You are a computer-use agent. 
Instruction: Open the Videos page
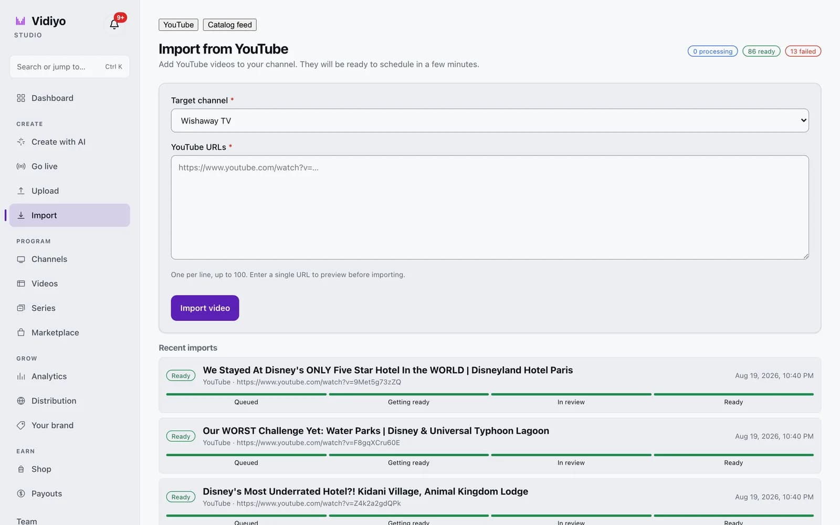[70, 283]
